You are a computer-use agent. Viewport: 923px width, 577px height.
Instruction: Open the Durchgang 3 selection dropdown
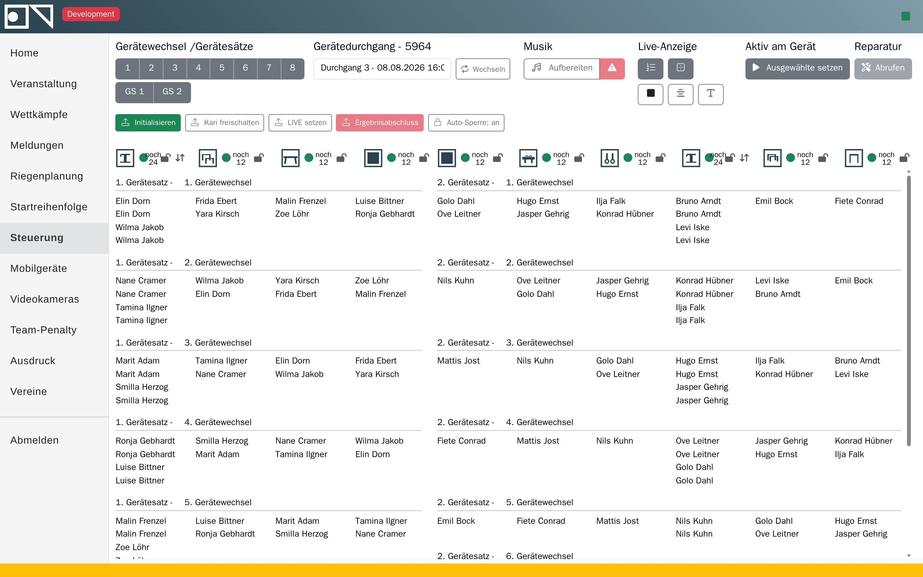pyautogui.click(x=382, y=69)
